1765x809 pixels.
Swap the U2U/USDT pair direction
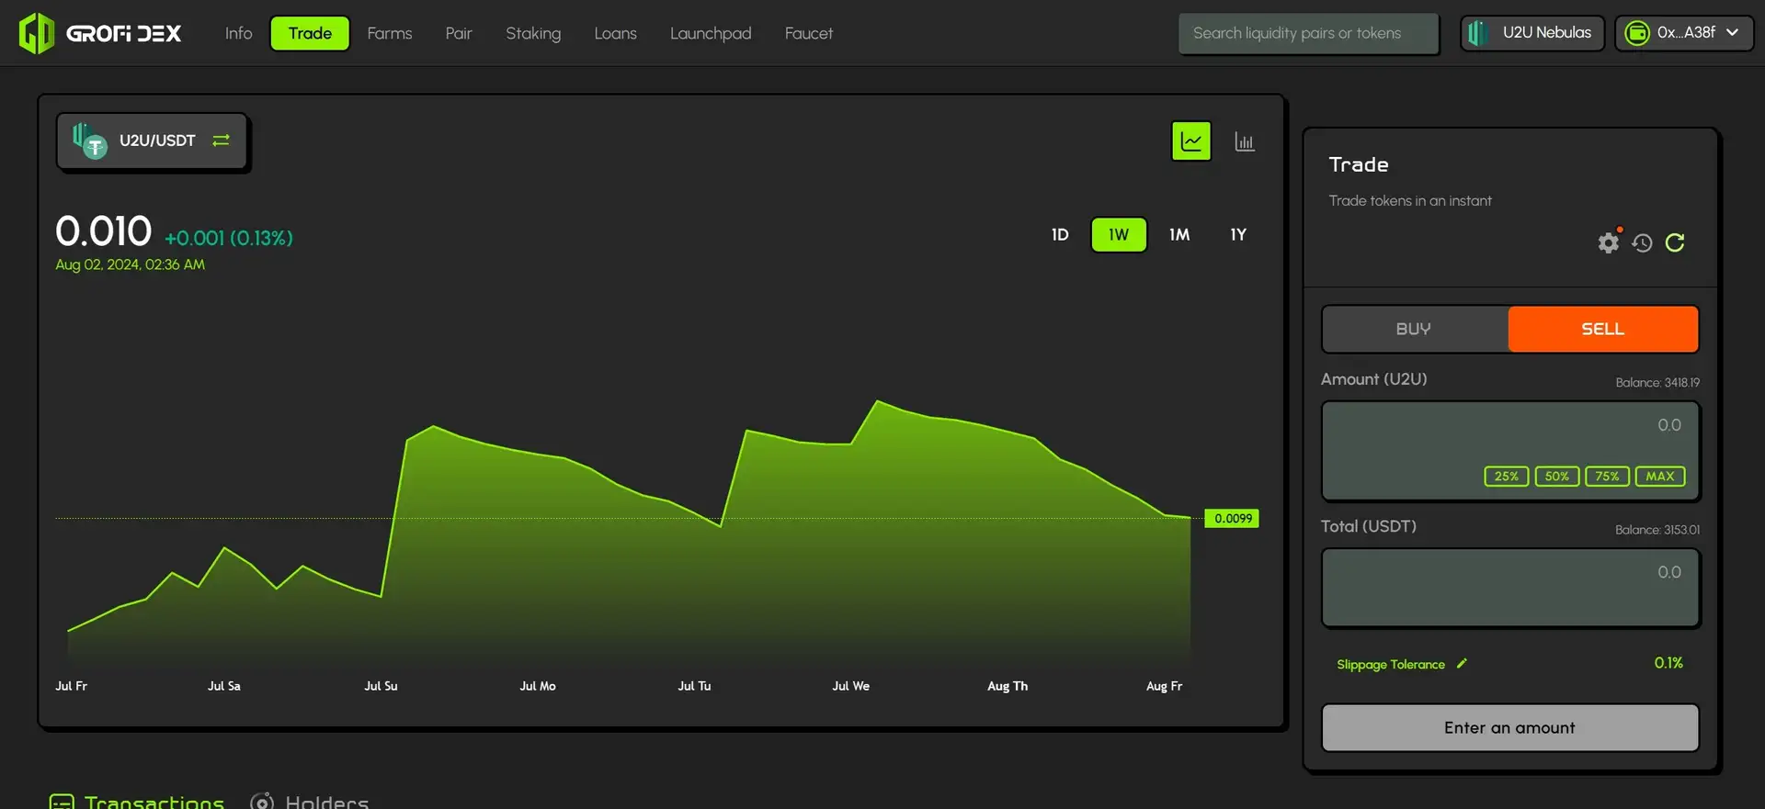221,140
